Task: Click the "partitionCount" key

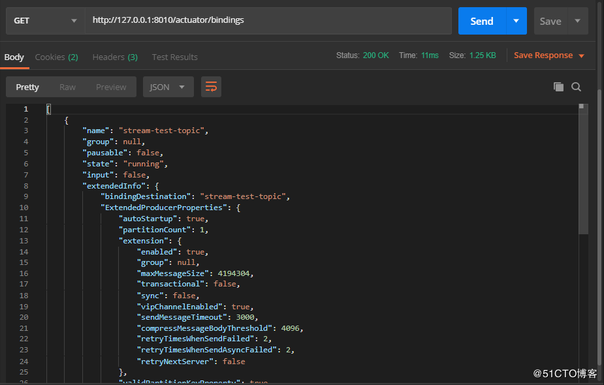Action: pyautogui.click(x=155, y=230)
